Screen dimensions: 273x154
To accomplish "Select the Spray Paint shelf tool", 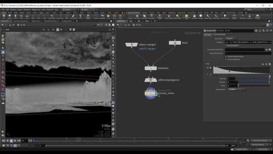I will click(x=73, y=16).
